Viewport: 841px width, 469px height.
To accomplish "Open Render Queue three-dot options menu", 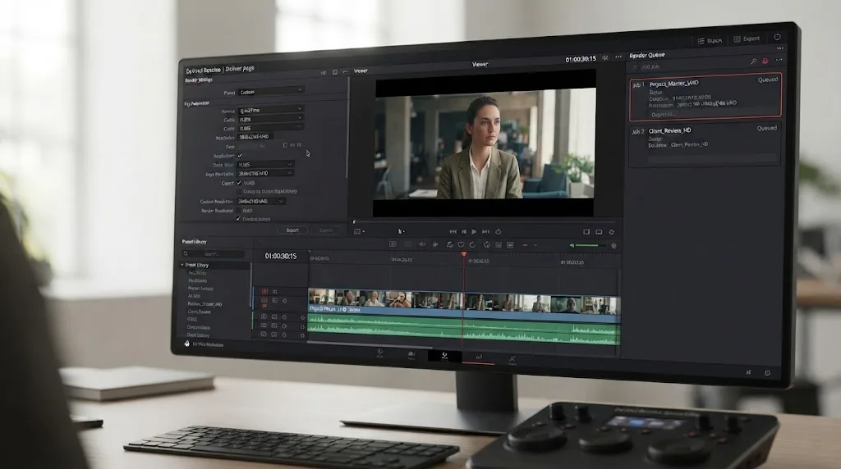I will [x=779, y=60].
